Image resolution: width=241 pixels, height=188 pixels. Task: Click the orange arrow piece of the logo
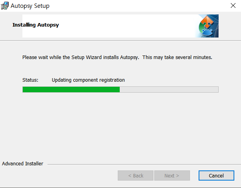(x=207, y=21)
